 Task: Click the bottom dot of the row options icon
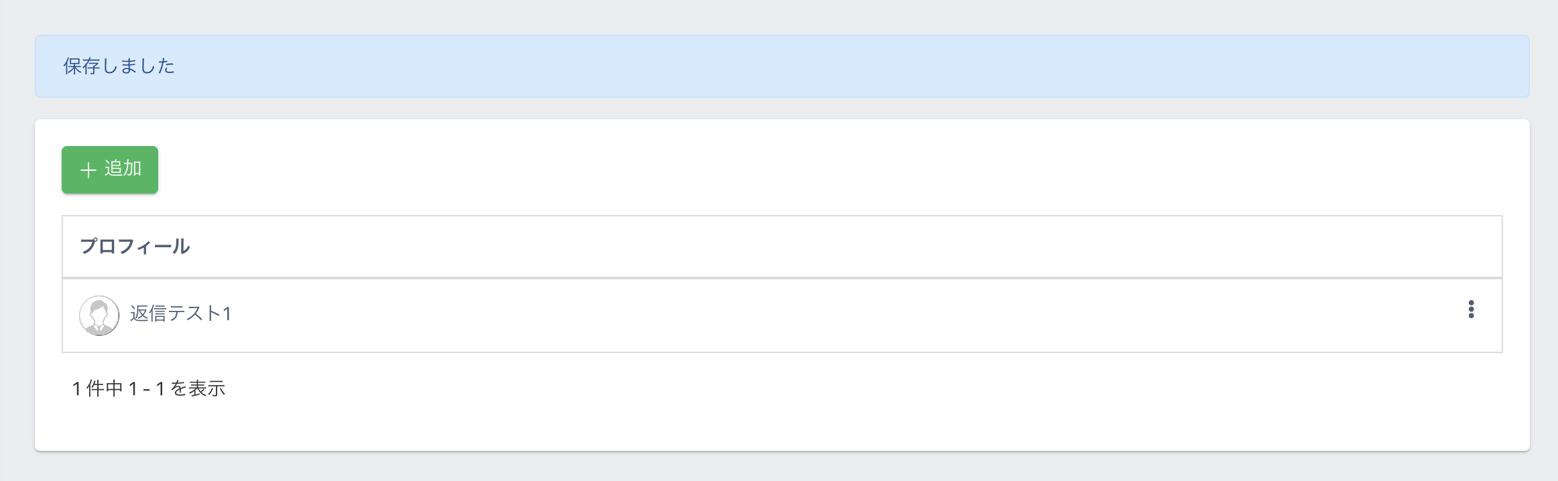(x=1471, y=316)
